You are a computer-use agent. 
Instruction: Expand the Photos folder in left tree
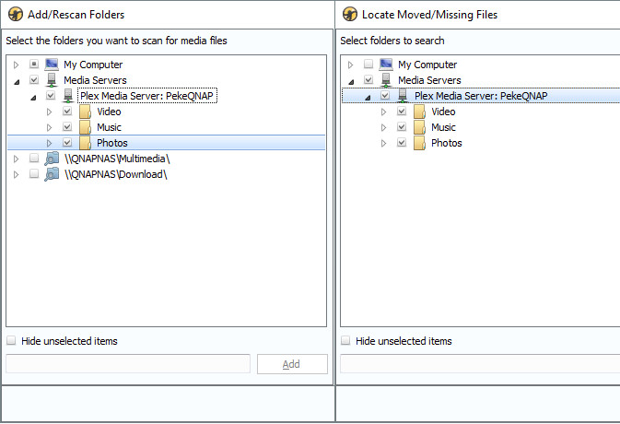pos(49,143)
